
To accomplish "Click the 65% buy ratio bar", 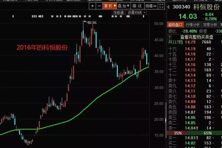I will [205, 133].
